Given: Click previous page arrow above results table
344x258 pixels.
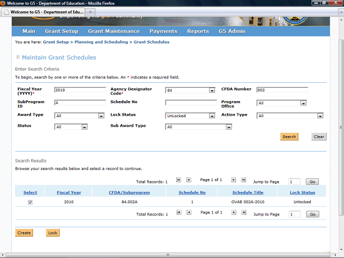Looking at the screenshot, I should [189, 180].
